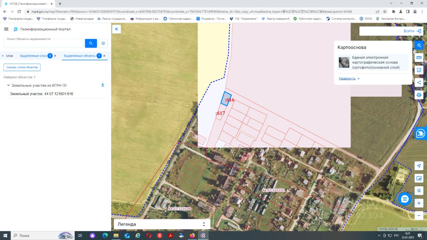Open the hamburger main menu
This screenshot has height=240, width=427.
pos(6,29)
